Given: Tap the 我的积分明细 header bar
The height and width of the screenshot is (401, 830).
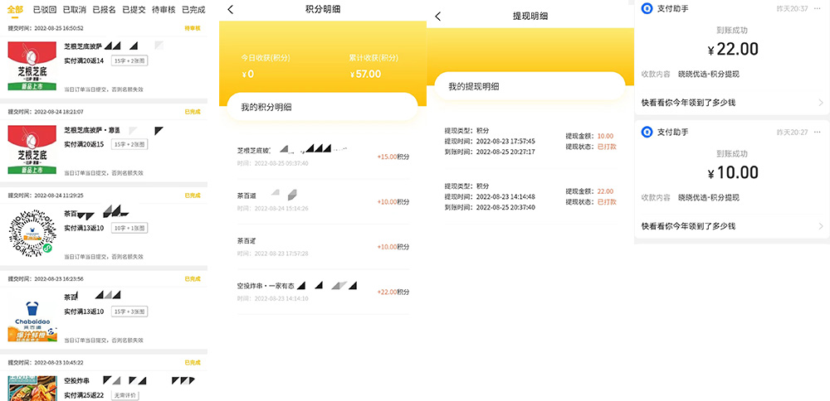Looking at the screenshot, I should click(322, 107).
